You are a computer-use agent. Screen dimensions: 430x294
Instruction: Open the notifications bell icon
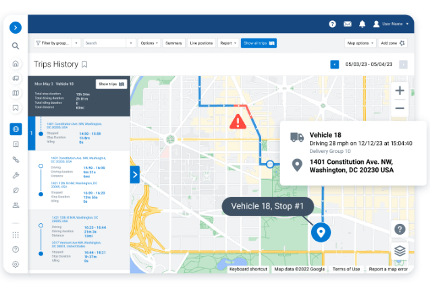click(362, 24)
